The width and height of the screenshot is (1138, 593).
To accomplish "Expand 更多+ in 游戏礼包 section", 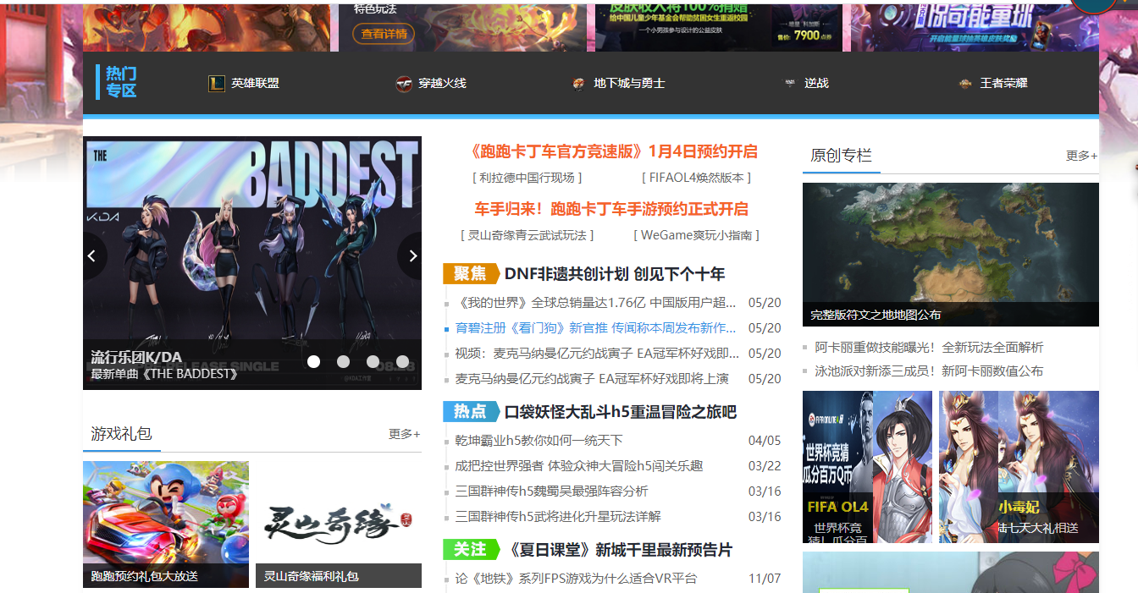I will pos(404,434).
